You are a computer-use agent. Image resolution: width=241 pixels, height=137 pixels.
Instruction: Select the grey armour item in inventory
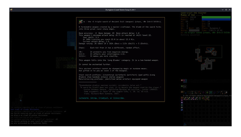200,99
